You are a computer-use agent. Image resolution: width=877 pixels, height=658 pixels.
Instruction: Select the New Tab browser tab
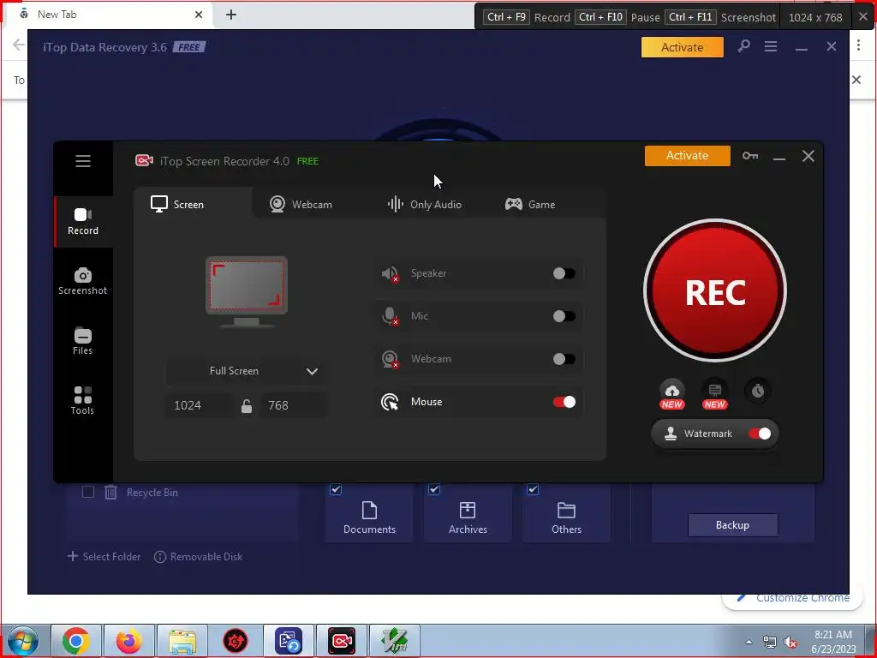[x=109, y=15]
